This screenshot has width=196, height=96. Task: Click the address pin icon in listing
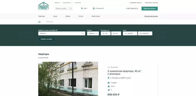pyautogui.click(x=108, y=78)
